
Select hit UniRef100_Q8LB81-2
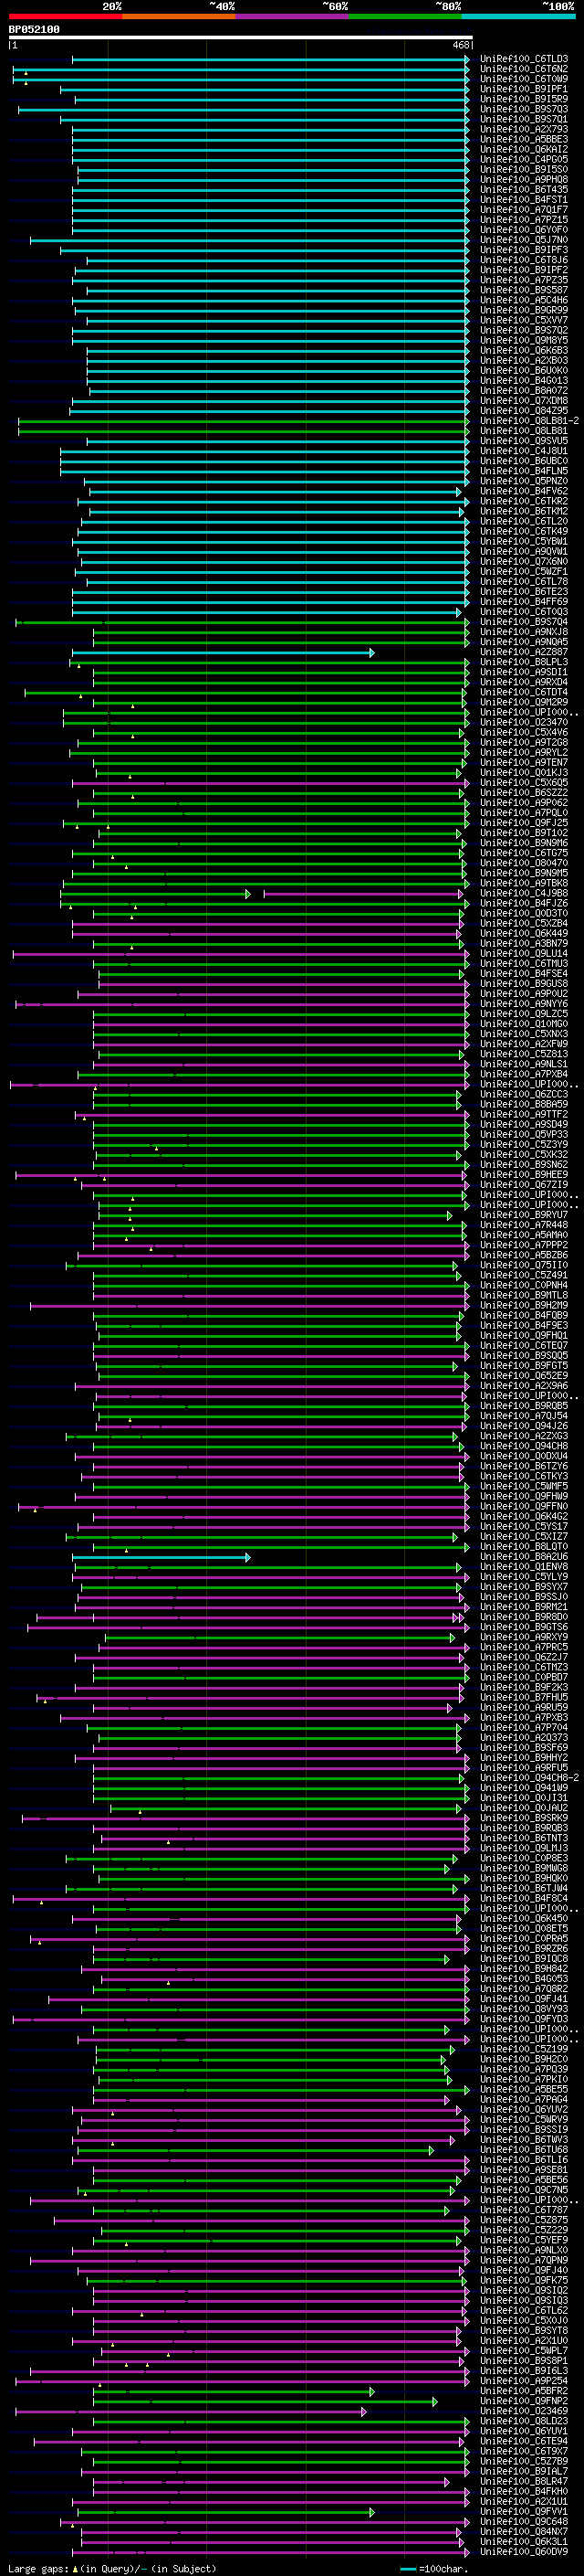pos(529,421)
